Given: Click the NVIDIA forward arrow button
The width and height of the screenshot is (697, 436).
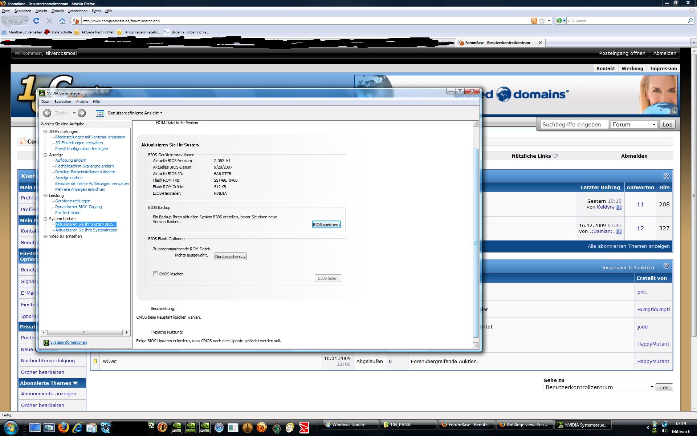Looking at the screenshot, I should (x=82, y=113).
